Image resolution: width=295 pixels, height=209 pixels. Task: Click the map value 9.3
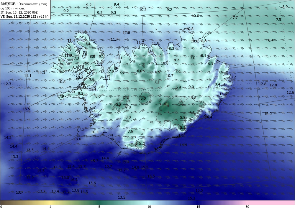[113, 13]
